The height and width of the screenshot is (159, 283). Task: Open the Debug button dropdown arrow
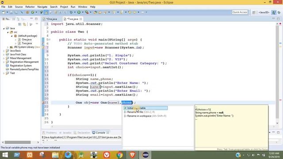(75, 12)
